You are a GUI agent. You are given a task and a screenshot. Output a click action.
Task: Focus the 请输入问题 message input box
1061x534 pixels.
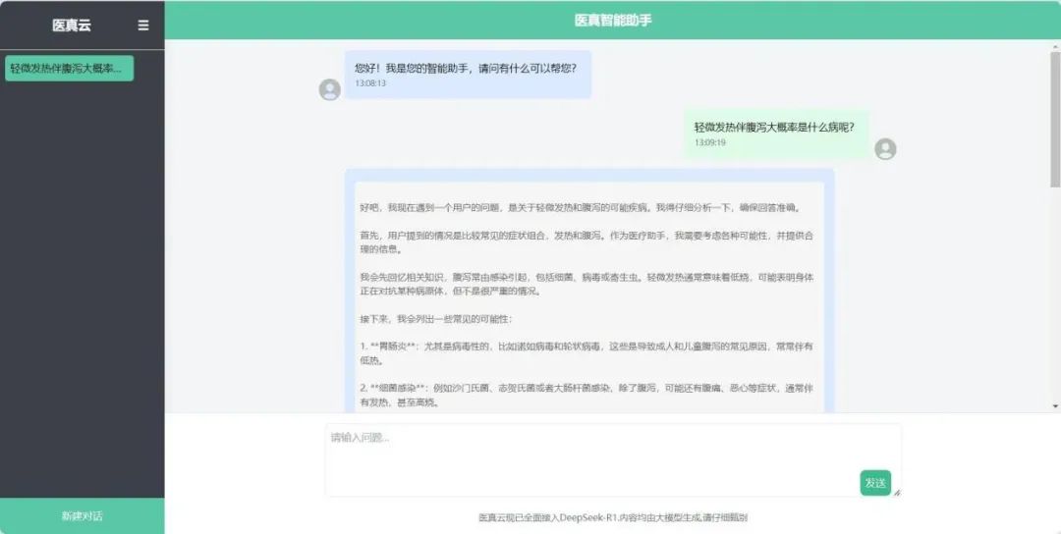(613, 460)
